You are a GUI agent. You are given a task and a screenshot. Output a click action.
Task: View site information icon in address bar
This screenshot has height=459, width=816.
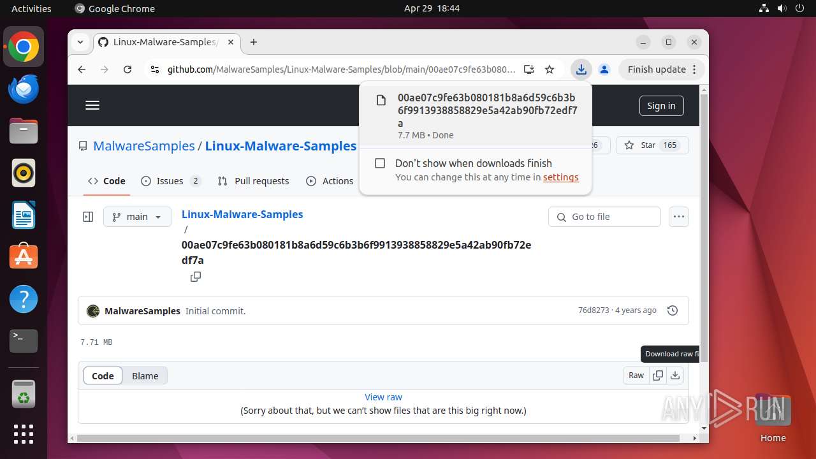tap(154, 69)
